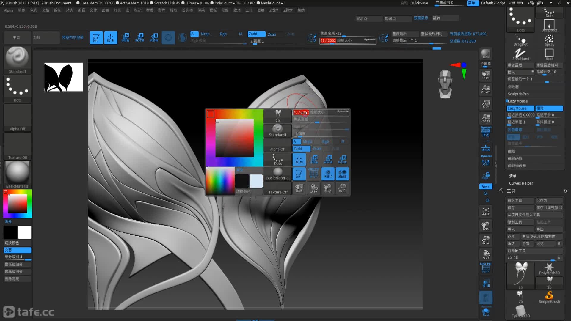The height and width of the screenshot is (321, 571).
Task: Expand the Curves Helper section
Action: click(521, 183)
